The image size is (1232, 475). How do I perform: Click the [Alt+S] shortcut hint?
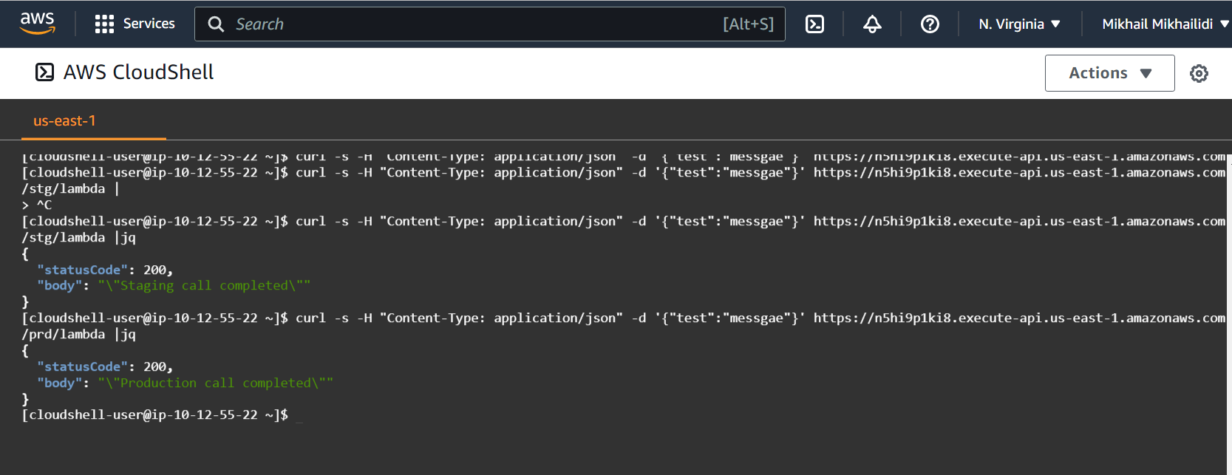pyautogui.click(x=748, y=24)
